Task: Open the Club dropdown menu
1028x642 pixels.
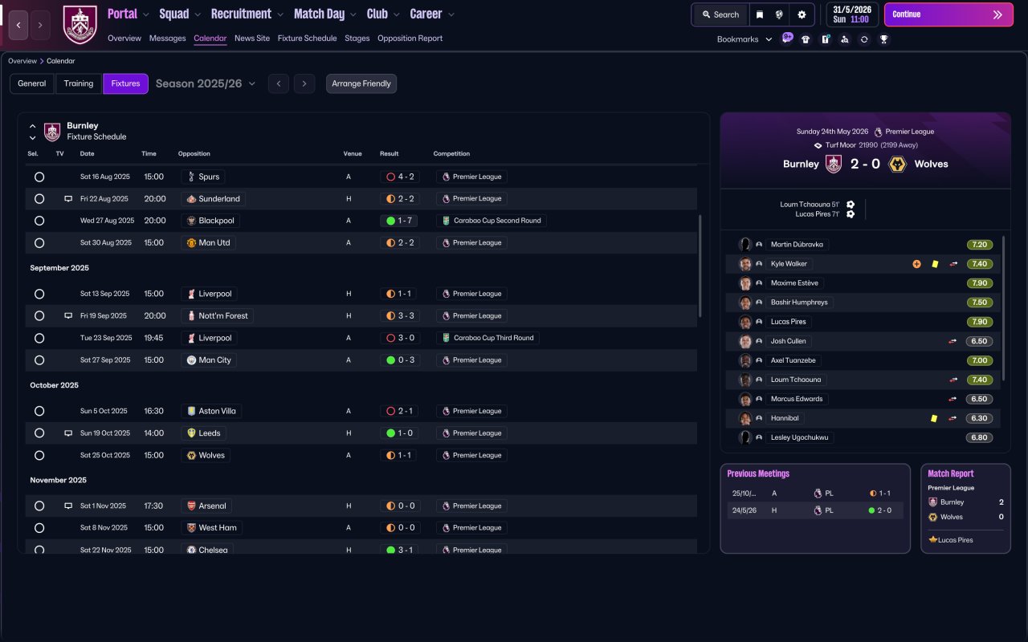Action: [383, 14]
